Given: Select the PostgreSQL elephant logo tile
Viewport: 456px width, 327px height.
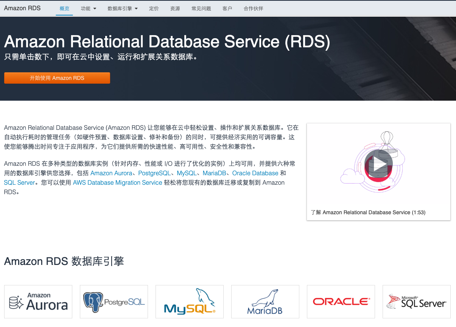Looking at the screenshot, I should pyautogui.click(x=114, y=302).
